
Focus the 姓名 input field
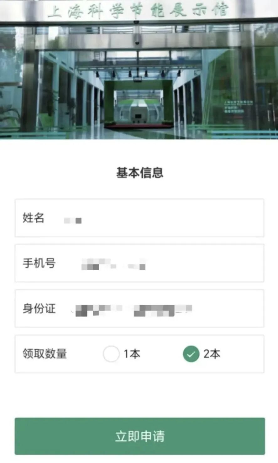click(139, 218)
